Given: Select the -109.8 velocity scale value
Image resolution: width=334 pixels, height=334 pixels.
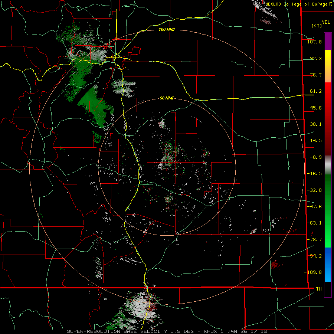Looking at the screenshot, I should [x=313, y=272].
